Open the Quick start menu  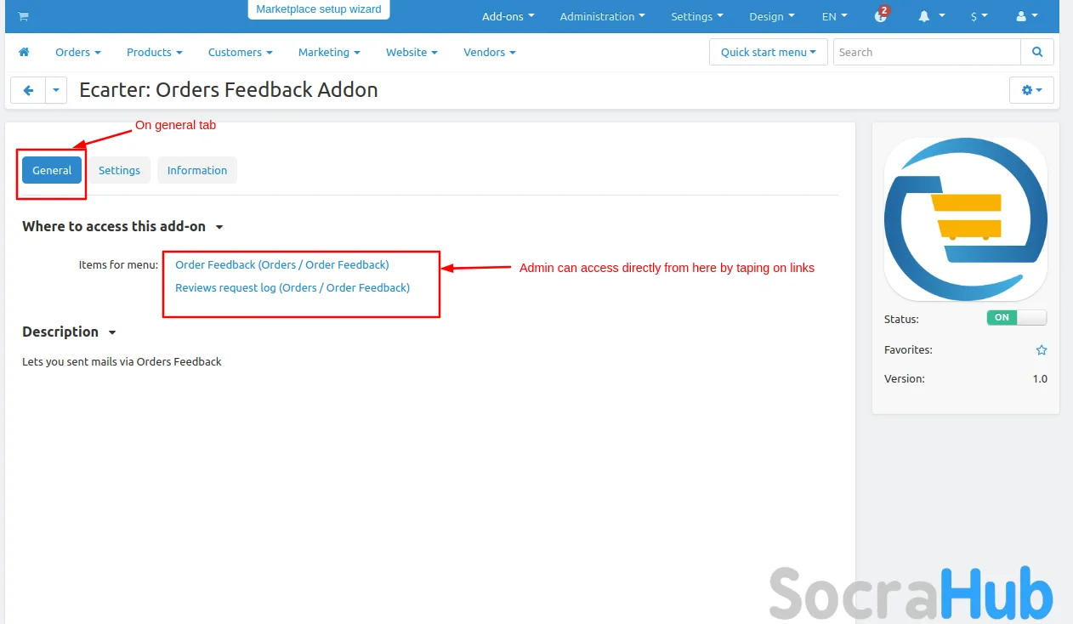coord(769,52)
